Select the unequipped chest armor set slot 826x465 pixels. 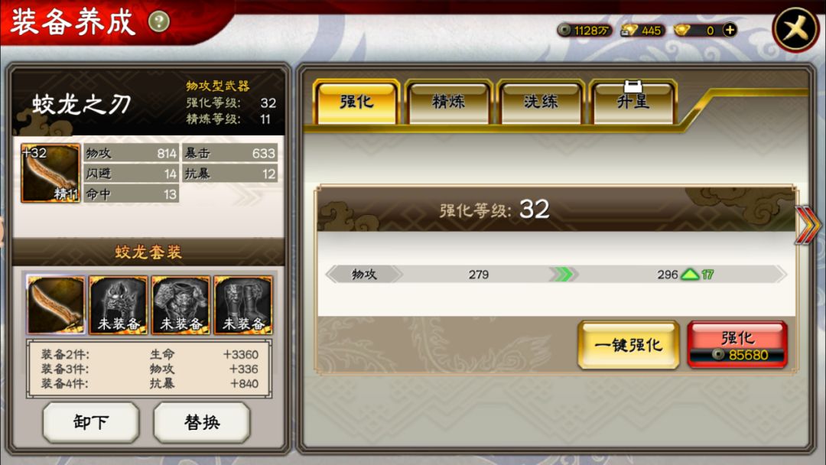pos(180,305)
